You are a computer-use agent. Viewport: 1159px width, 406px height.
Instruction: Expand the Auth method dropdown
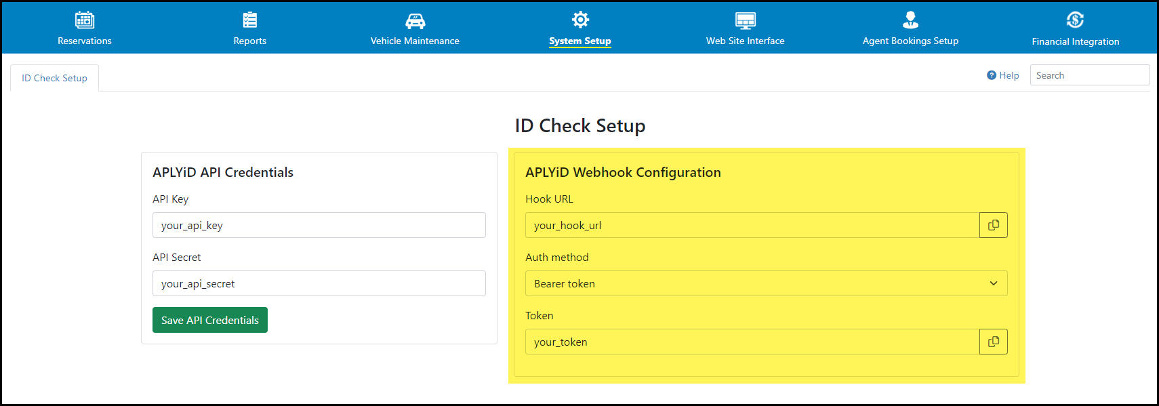click(767, 283)
